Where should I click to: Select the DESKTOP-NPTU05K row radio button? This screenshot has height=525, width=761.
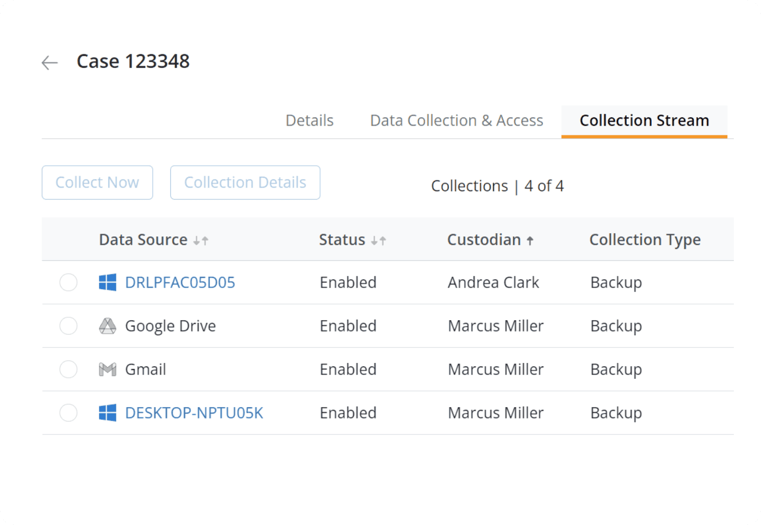click(x=68, y=413)
